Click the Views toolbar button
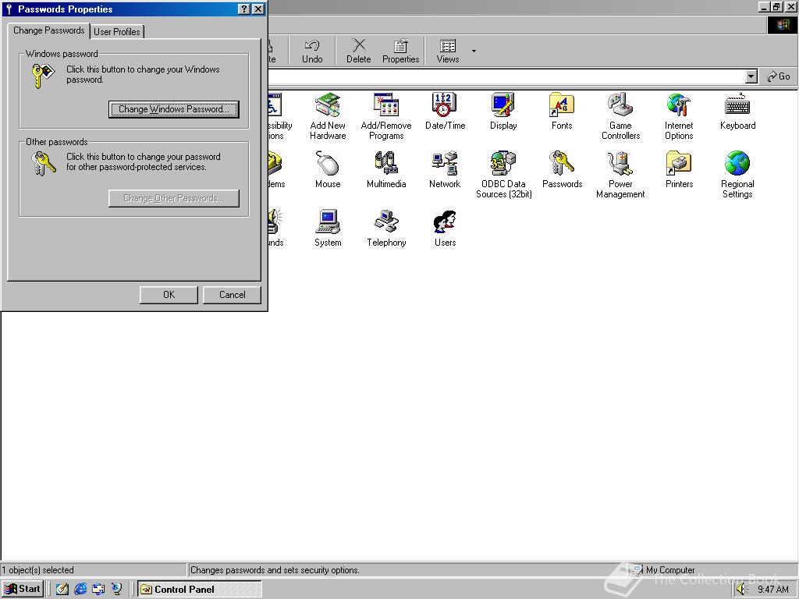799x599 pixels. click(447, 51)
